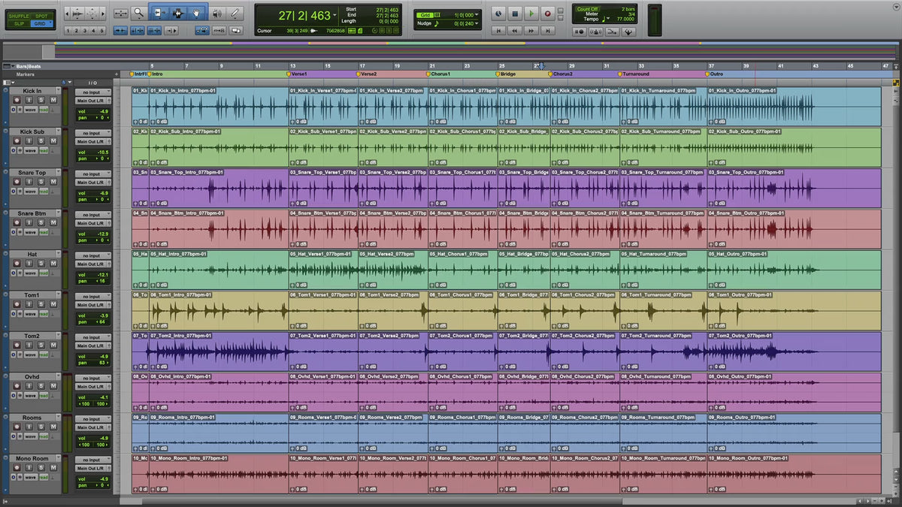This screenshot has height=507, width=902.
Task: Switch to Slip edit mode
Action: click(x=19, y=24)
